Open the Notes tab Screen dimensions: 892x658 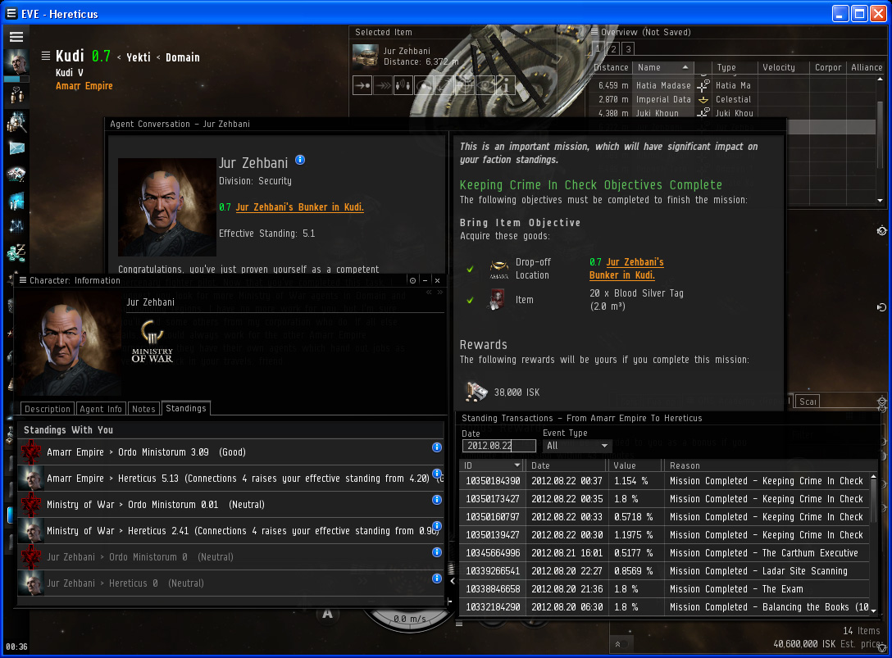click(143, 408)
